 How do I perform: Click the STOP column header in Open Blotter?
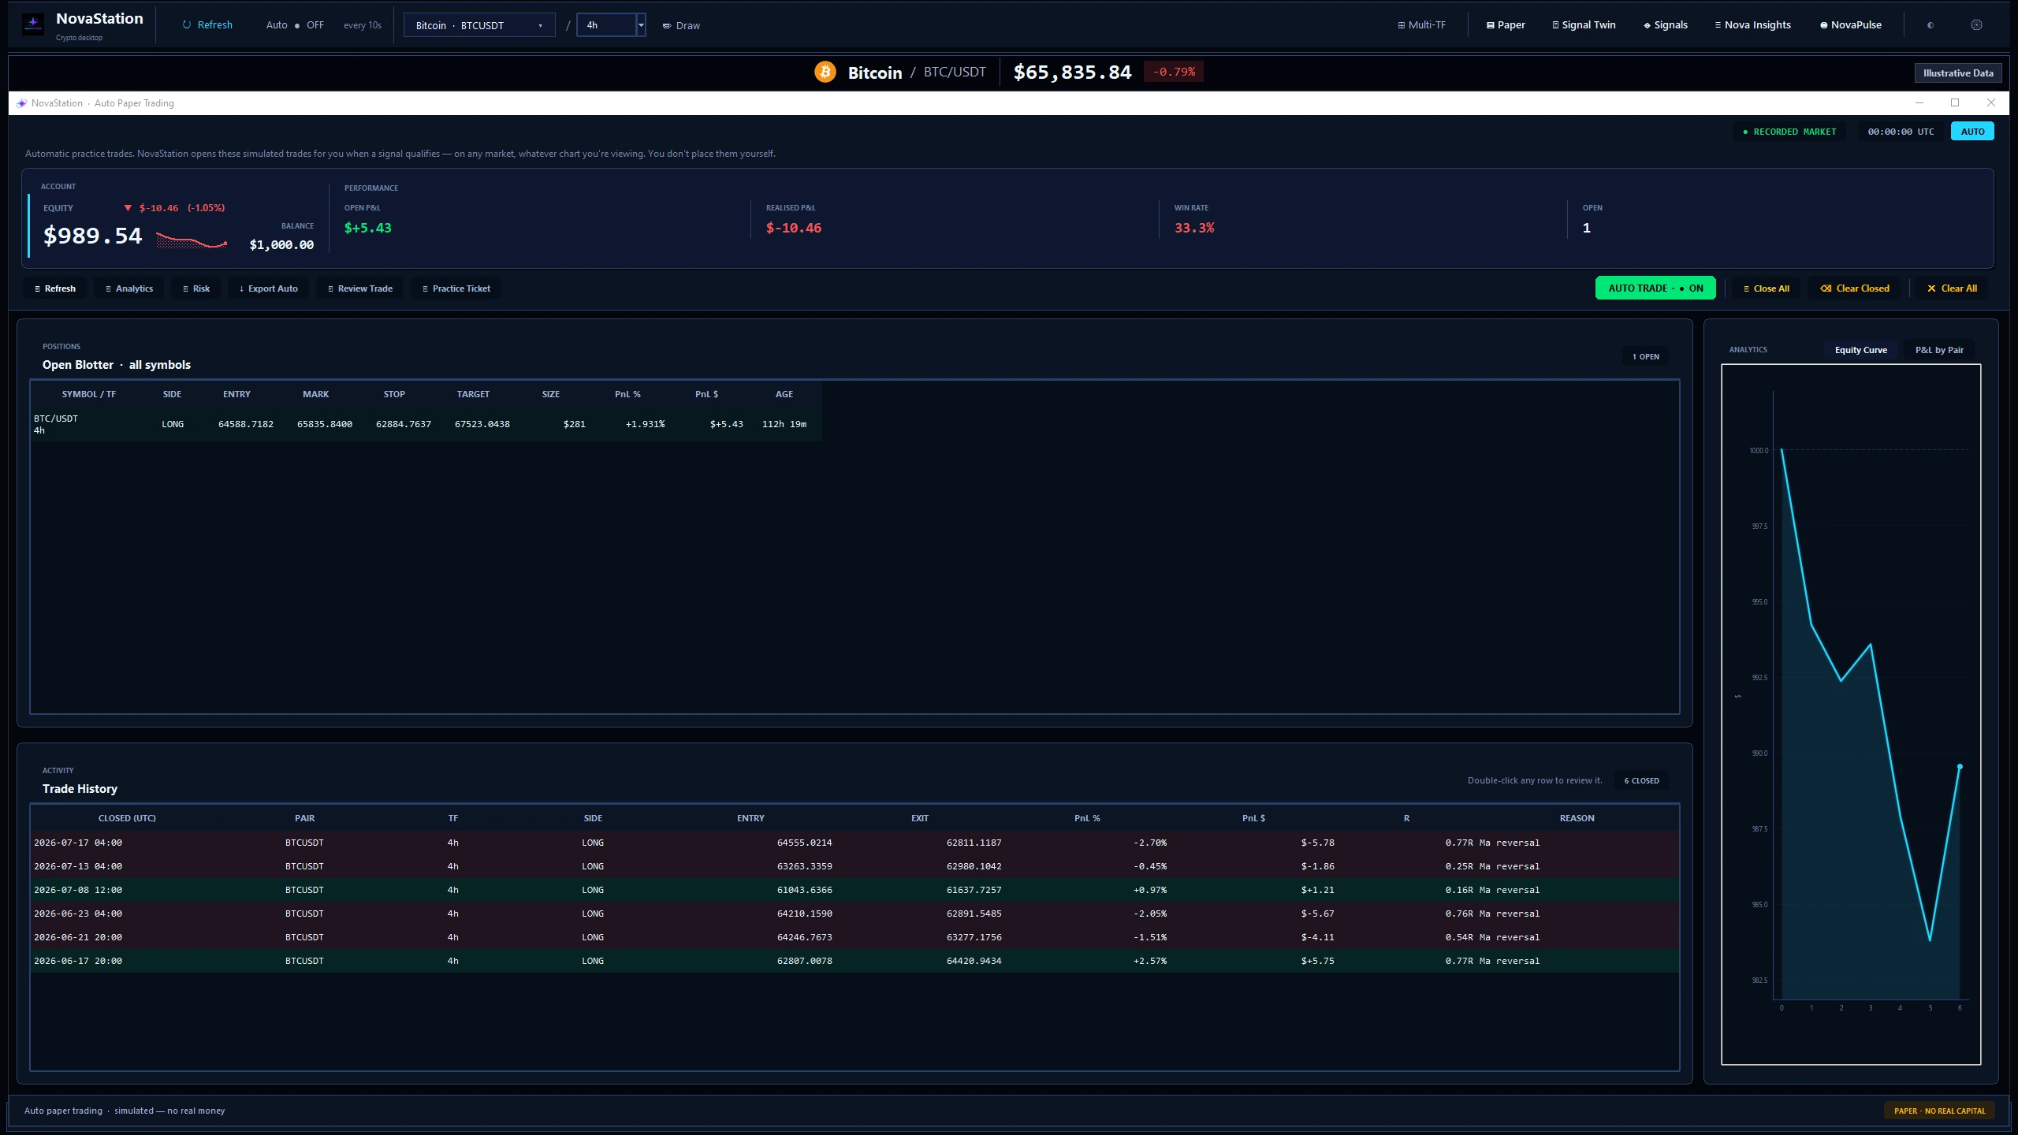tap(394, 394)
